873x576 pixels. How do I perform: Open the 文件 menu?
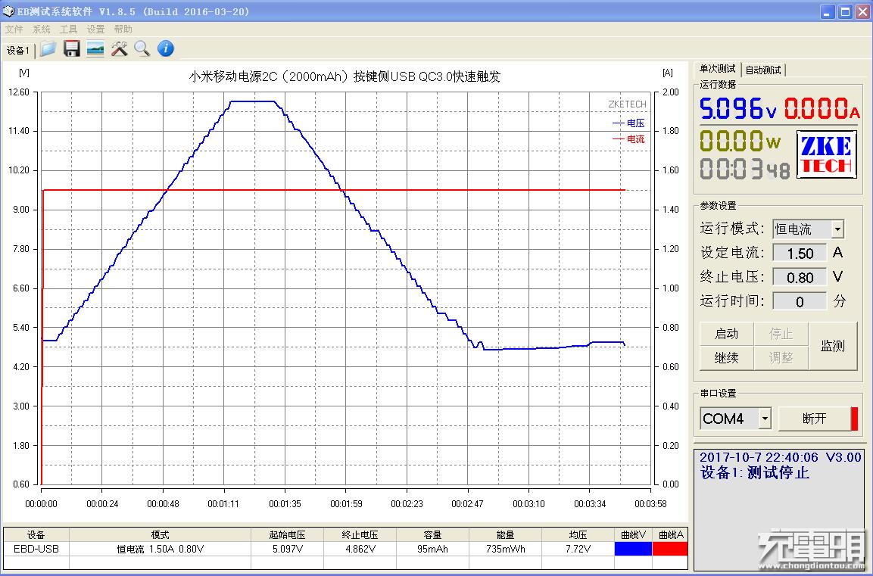pyautogui.click(x=14, y=29)
